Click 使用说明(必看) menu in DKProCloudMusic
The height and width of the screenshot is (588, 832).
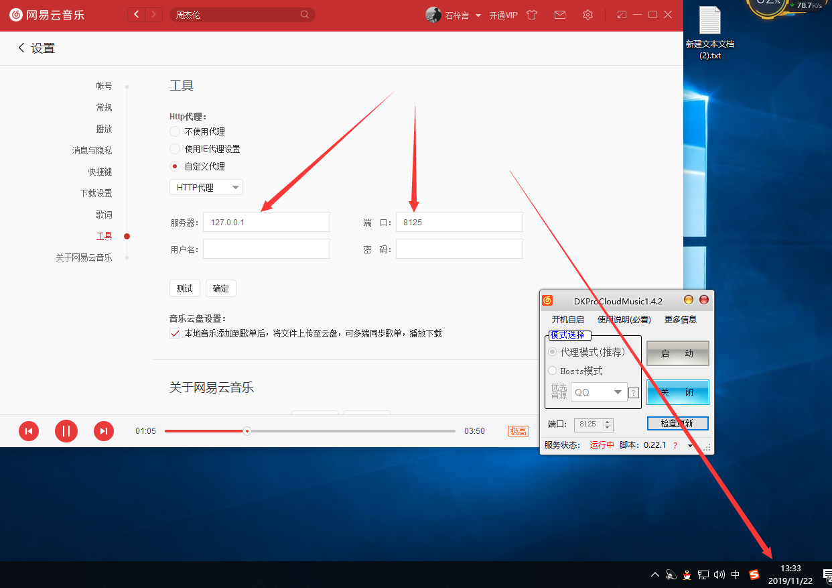click(624, 319)
